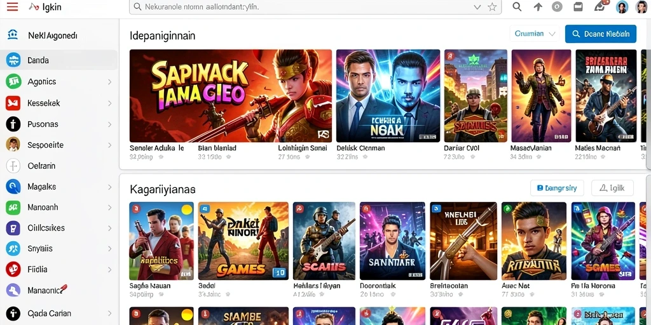Click the Igkin logo
Screen dimensions: 651x325
(x=46, y=7)
